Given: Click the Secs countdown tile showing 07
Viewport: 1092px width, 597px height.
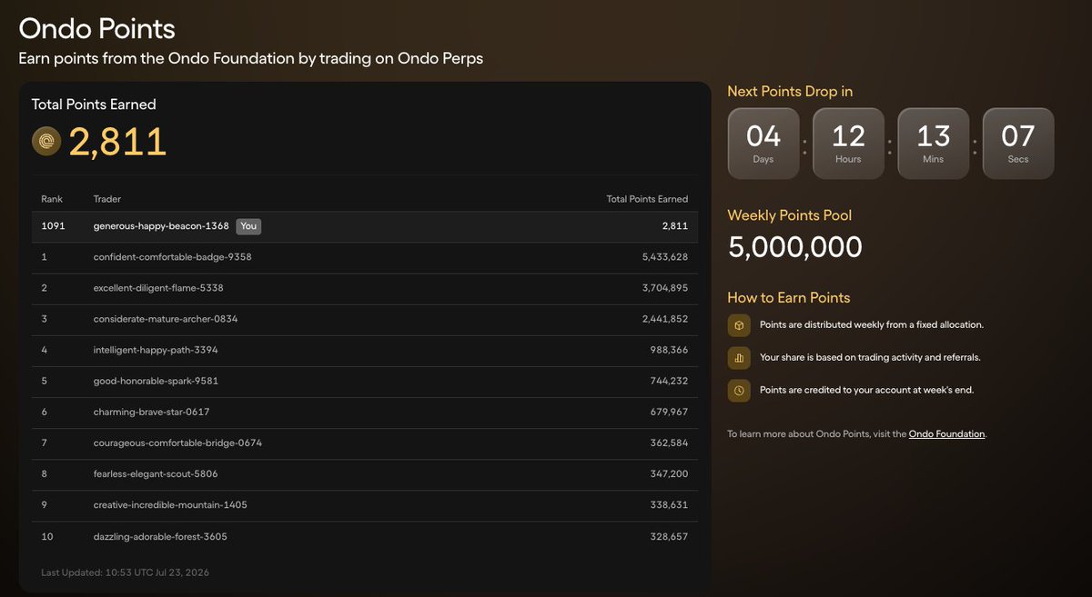Looking at the screenshot, I should pyautogui.click(x=1018, y=144).
